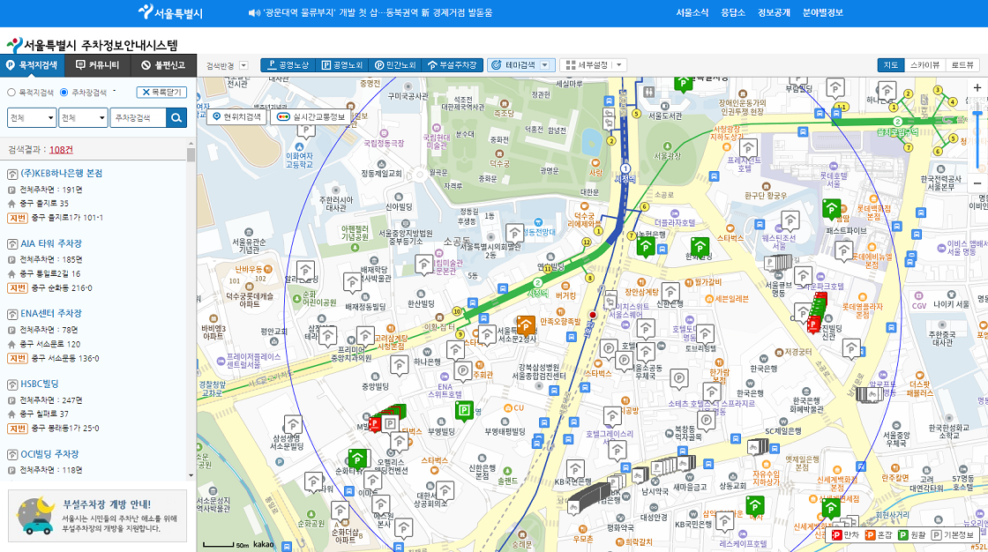Click the gray parking marker near 동전망대

(515, 233)
